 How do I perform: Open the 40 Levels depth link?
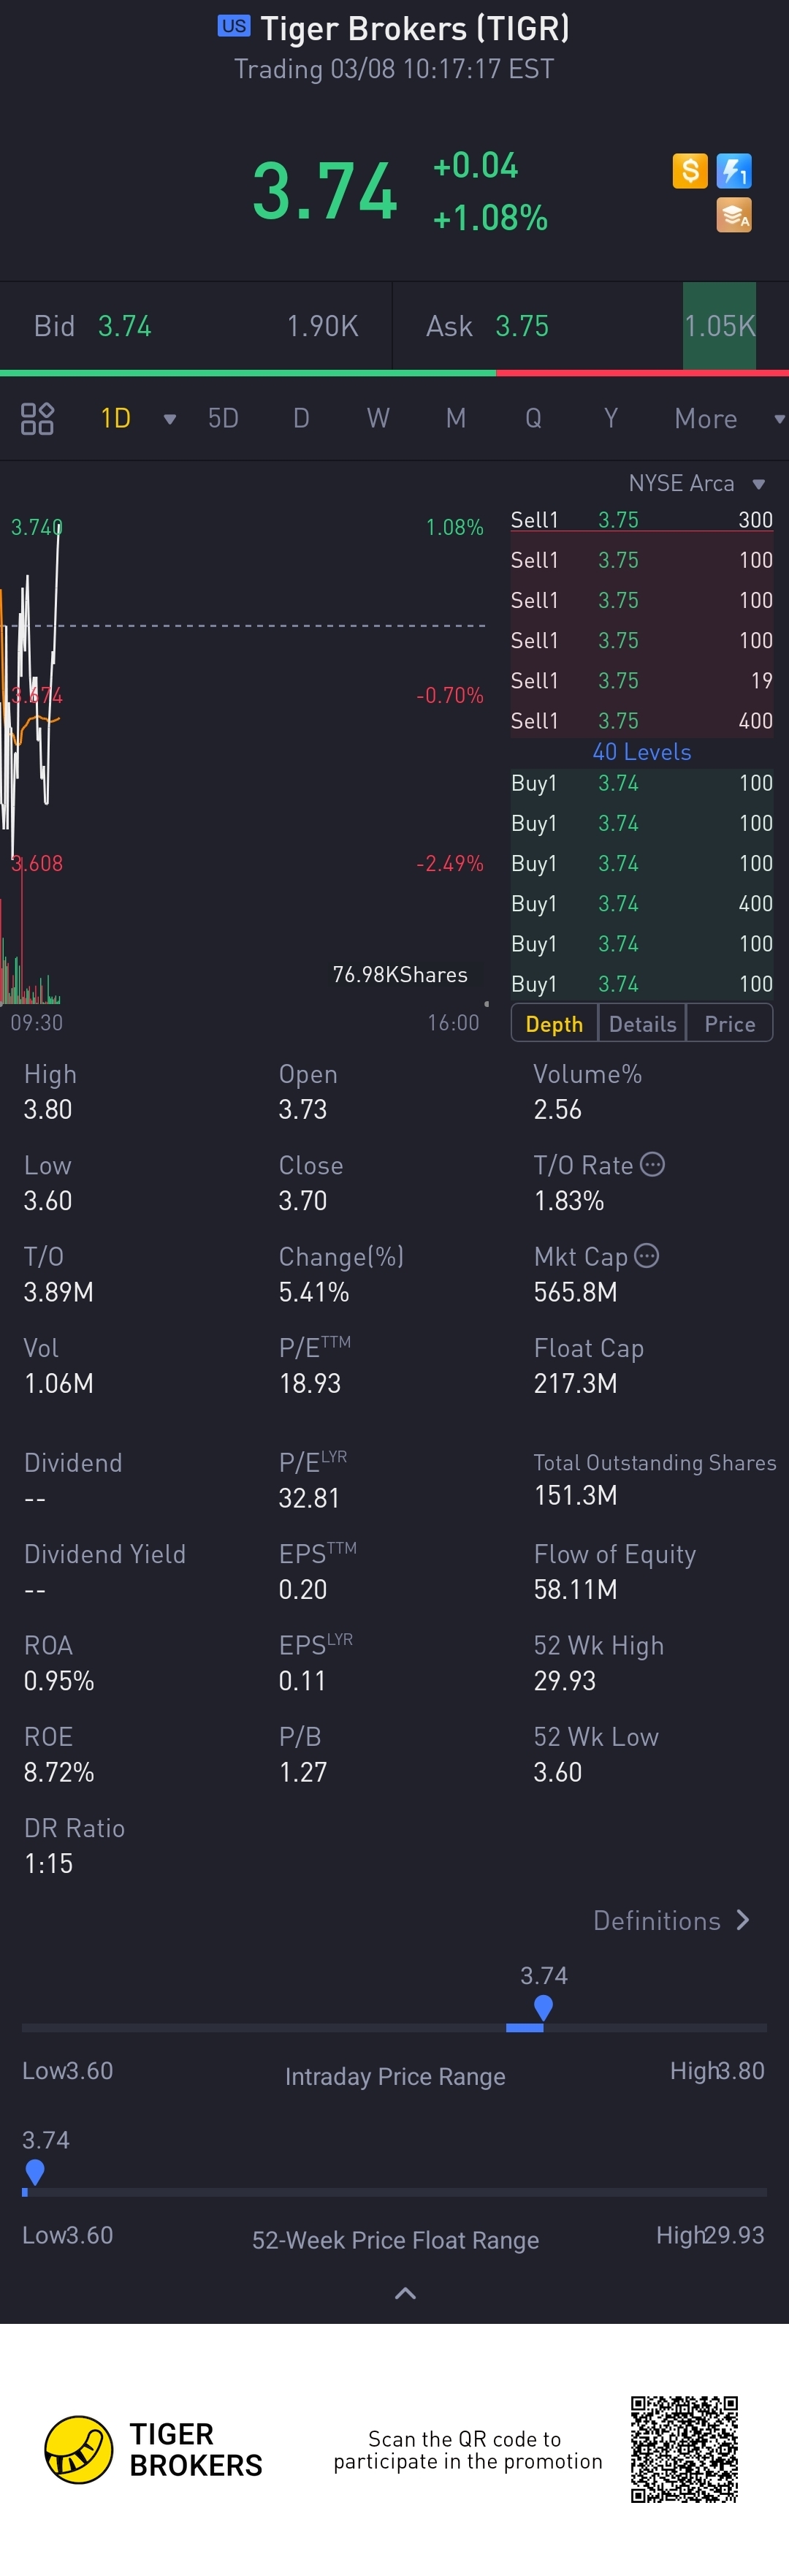pyautogui.click(x=641, y=752)
